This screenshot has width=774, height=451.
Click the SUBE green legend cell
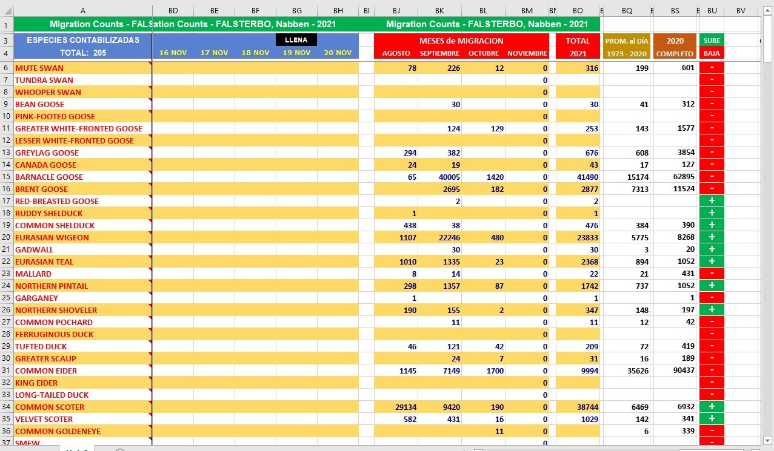click(712, 41)
